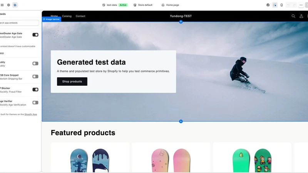Click the Active status badge
Viewport: 308px width, 173px height.
[x=123, y=5]
